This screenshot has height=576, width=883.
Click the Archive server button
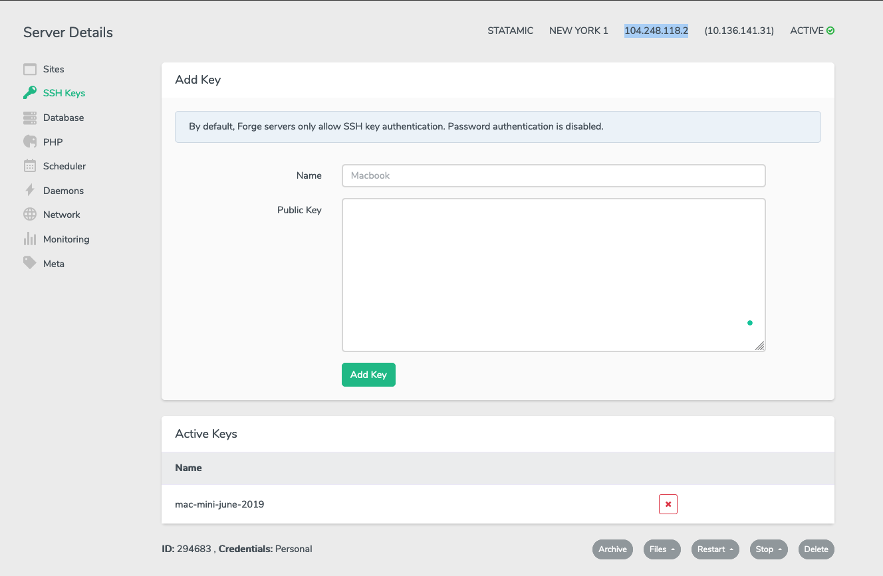612,549
